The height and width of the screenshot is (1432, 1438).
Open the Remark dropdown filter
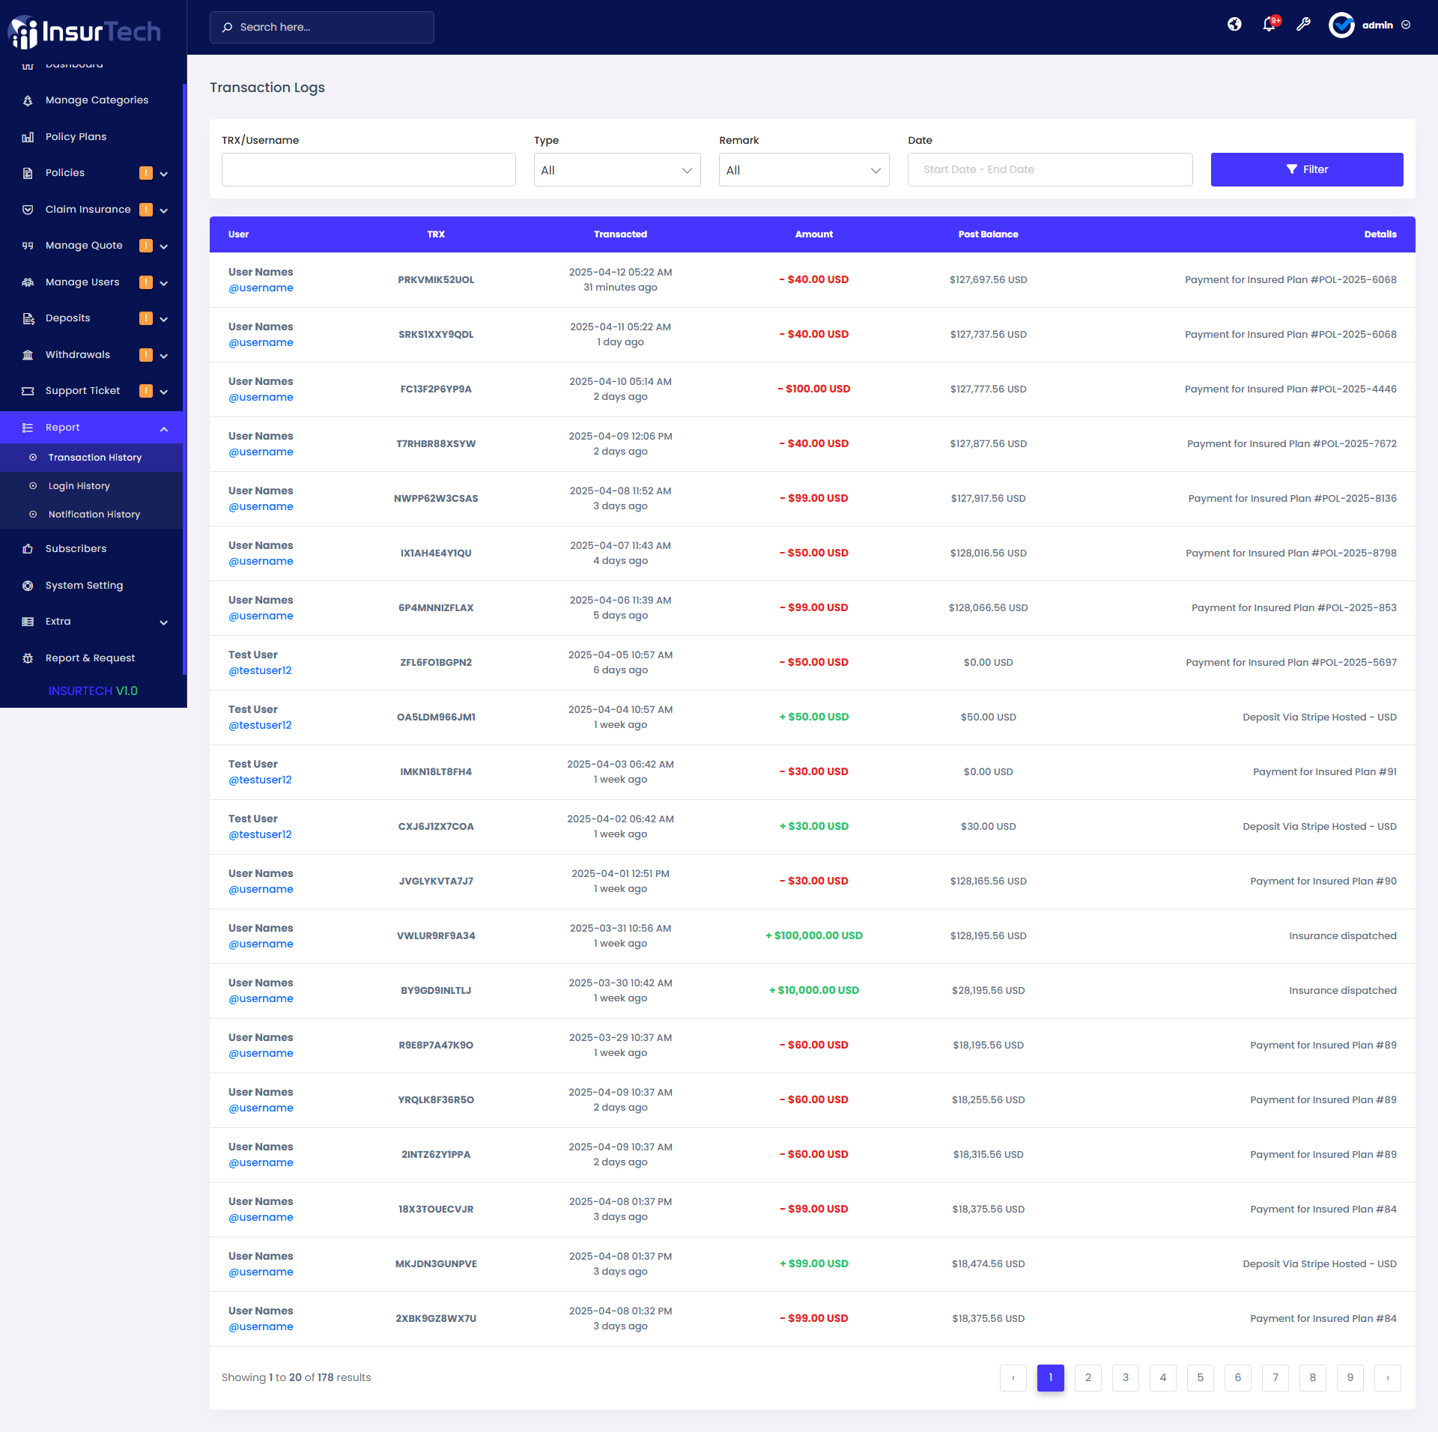pyautogui.click(x=804, y=170)
